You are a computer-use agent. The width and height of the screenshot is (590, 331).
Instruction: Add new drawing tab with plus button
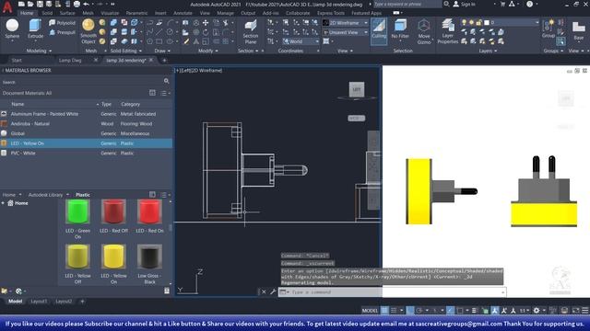[x=164, y=60]
